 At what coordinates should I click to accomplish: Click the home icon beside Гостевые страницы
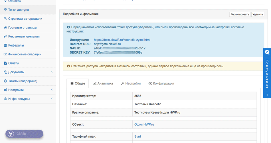[x=5, y=28]
